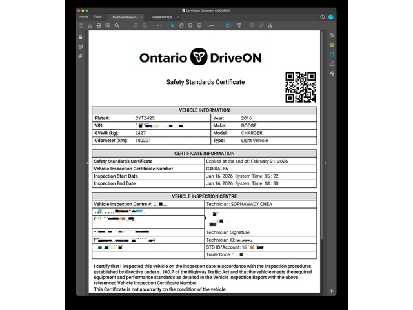Collapse the right tools pane arrow

325,163
